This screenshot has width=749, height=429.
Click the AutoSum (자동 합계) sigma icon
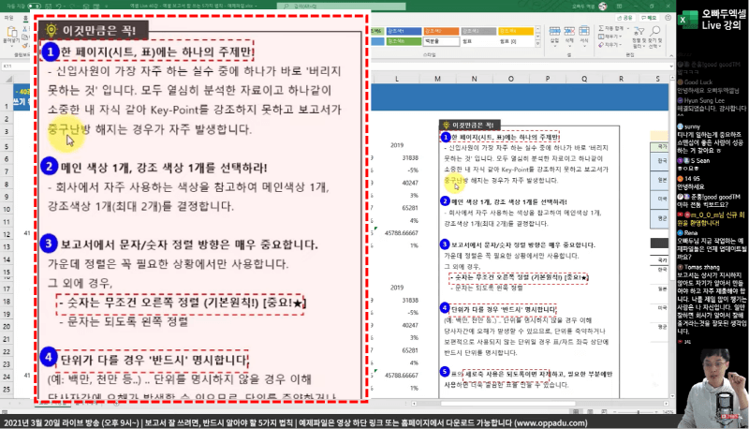click(x=601, y=28)
